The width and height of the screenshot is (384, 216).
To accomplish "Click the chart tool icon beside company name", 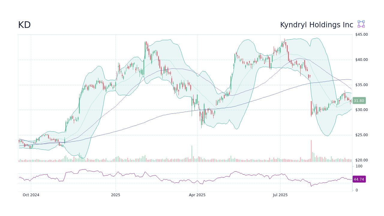I will tap(361, 24).
